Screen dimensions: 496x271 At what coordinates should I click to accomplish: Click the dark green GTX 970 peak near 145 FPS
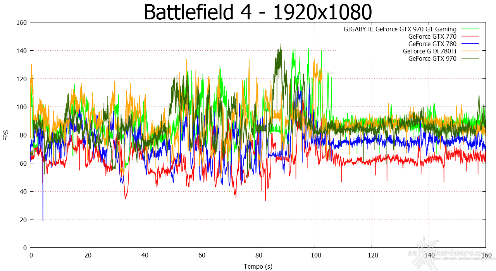click(281, 45)
